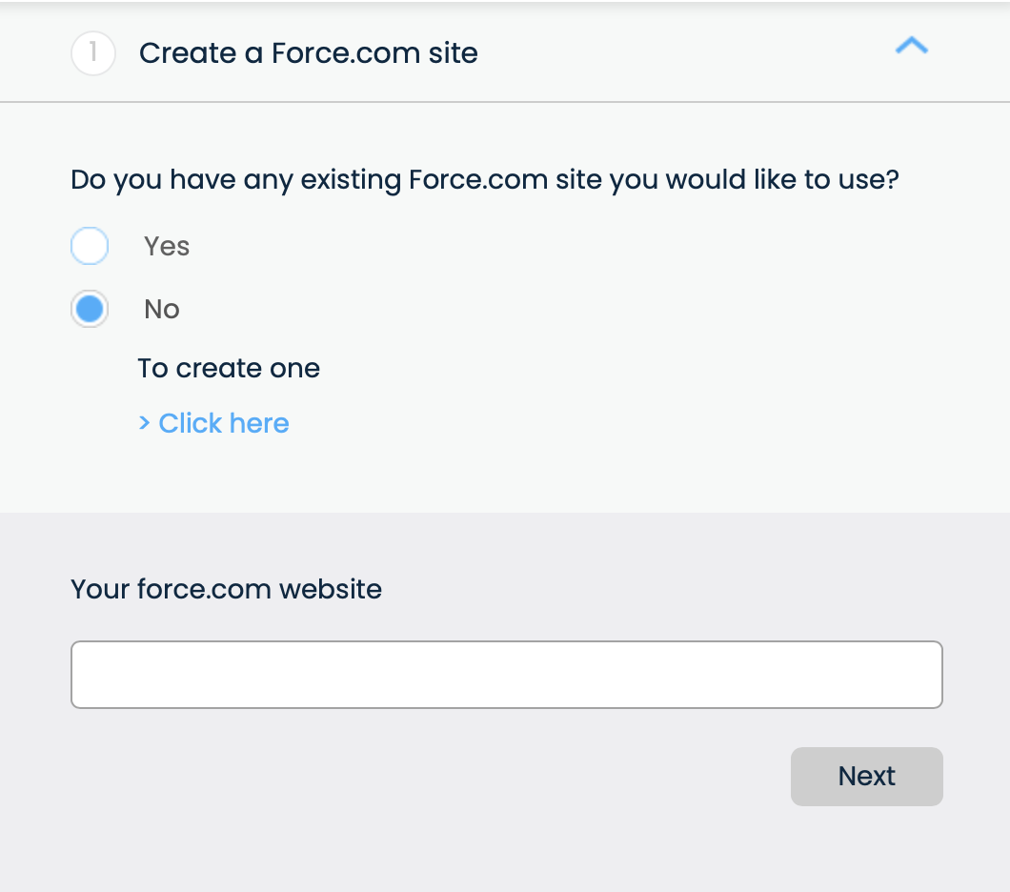
Task: Focus the force.com website text field
Action: click(507, 675)
